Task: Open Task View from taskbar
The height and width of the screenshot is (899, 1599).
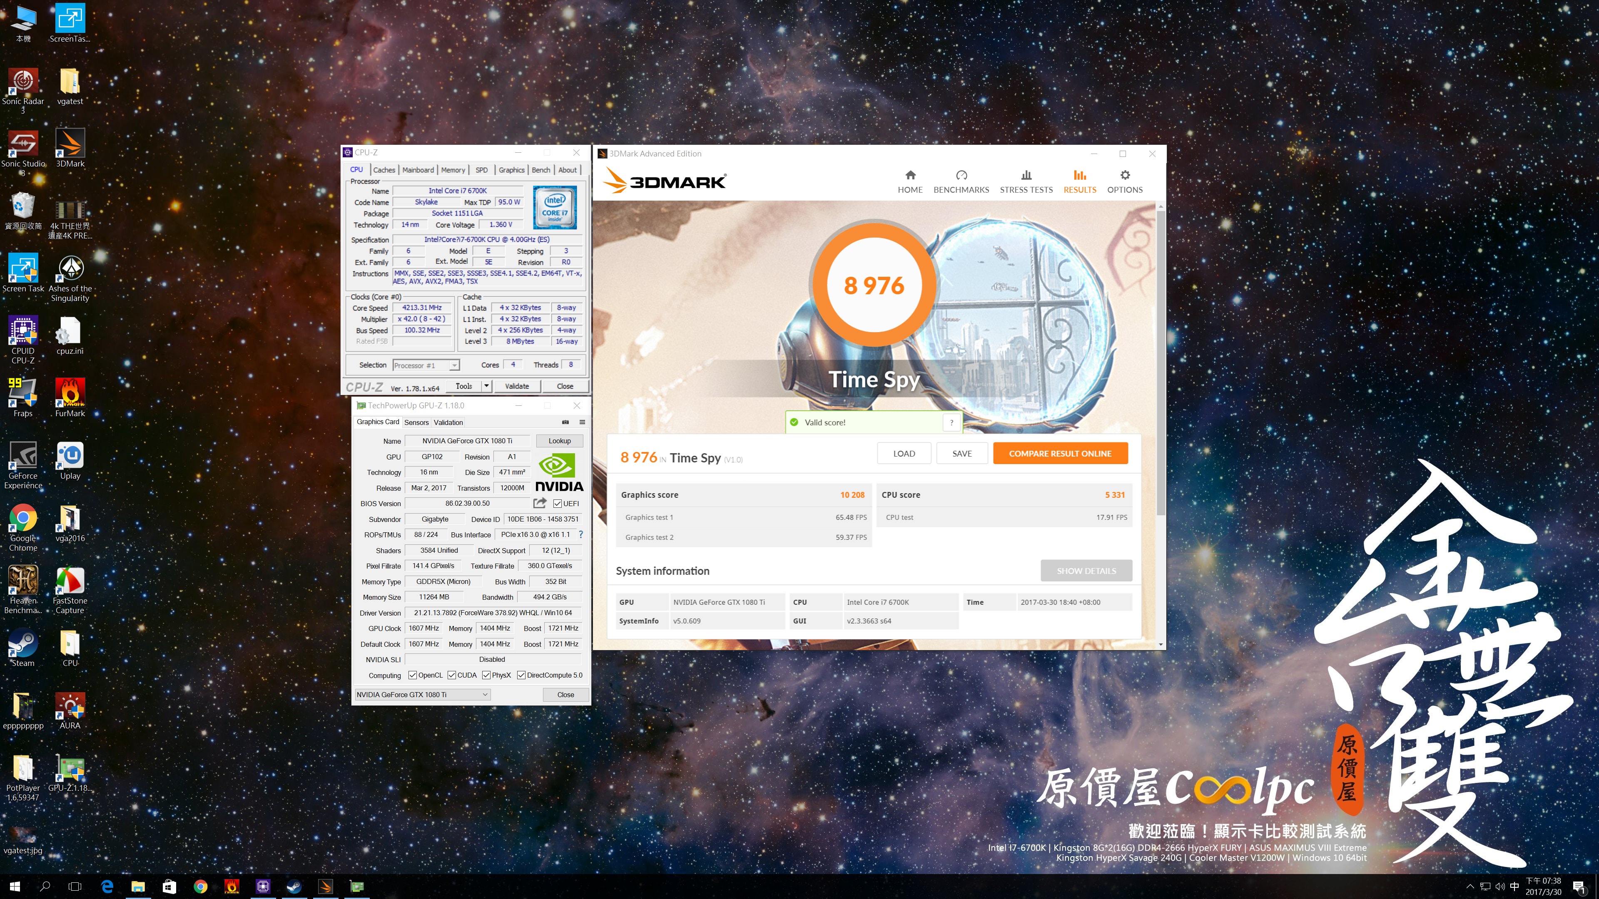Action: pyautogui.click(x=75, y=887)
